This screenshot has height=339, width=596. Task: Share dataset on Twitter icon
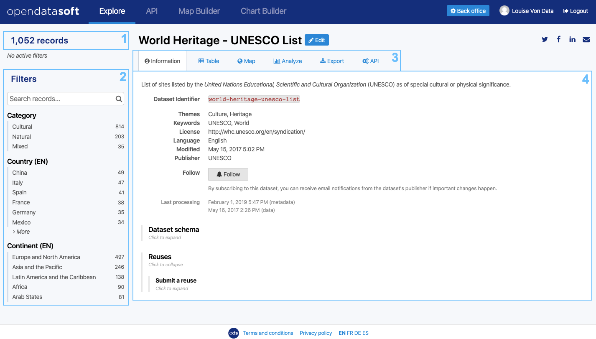(545, 39)
